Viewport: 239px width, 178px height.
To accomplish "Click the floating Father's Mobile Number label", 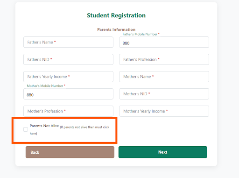I will point(140,34).
